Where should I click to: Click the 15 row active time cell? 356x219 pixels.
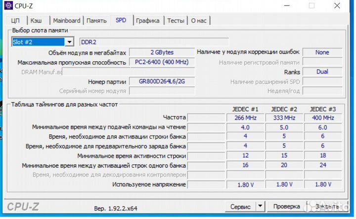coord(284,155)
